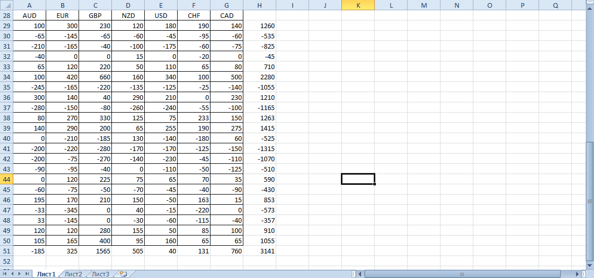Screen dimensions: 594x278
Task: Select row 51 header
Action: click(7, 251)
